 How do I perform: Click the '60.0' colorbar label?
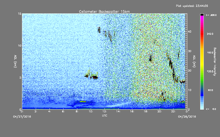(210, 90)
